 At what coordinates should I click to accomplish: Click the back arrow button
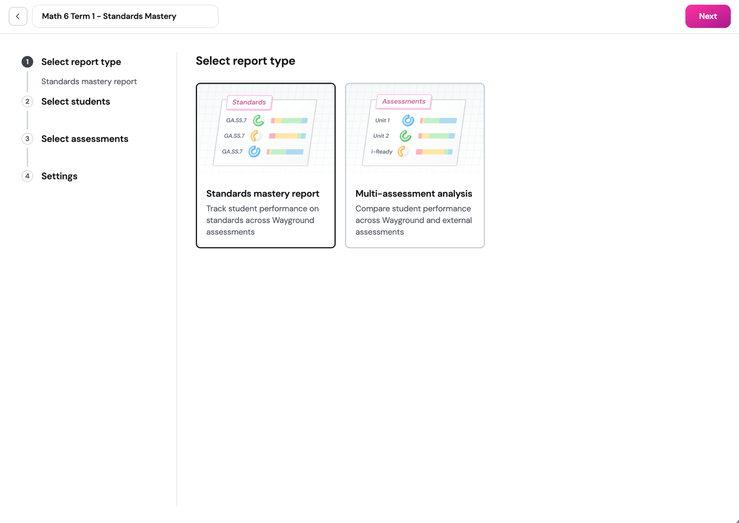pos(18,16)
